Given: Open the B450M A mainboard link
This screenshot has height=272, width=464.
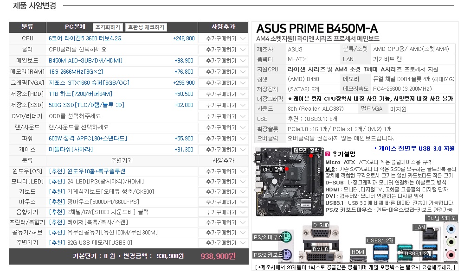Looking at the screenshot, I should pos(85,61).
